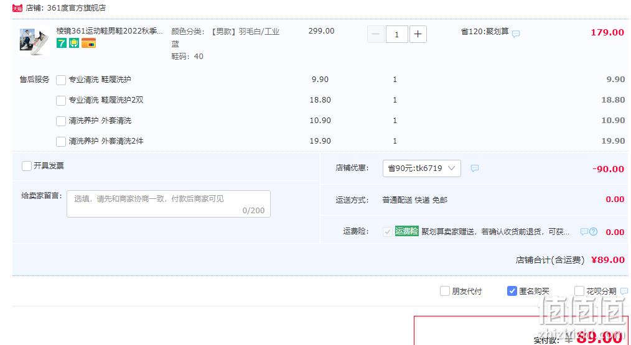Click the 省120:聚划算 discount label
The height and width of the screenshot is (345, 631).
(x=485, y=31)
